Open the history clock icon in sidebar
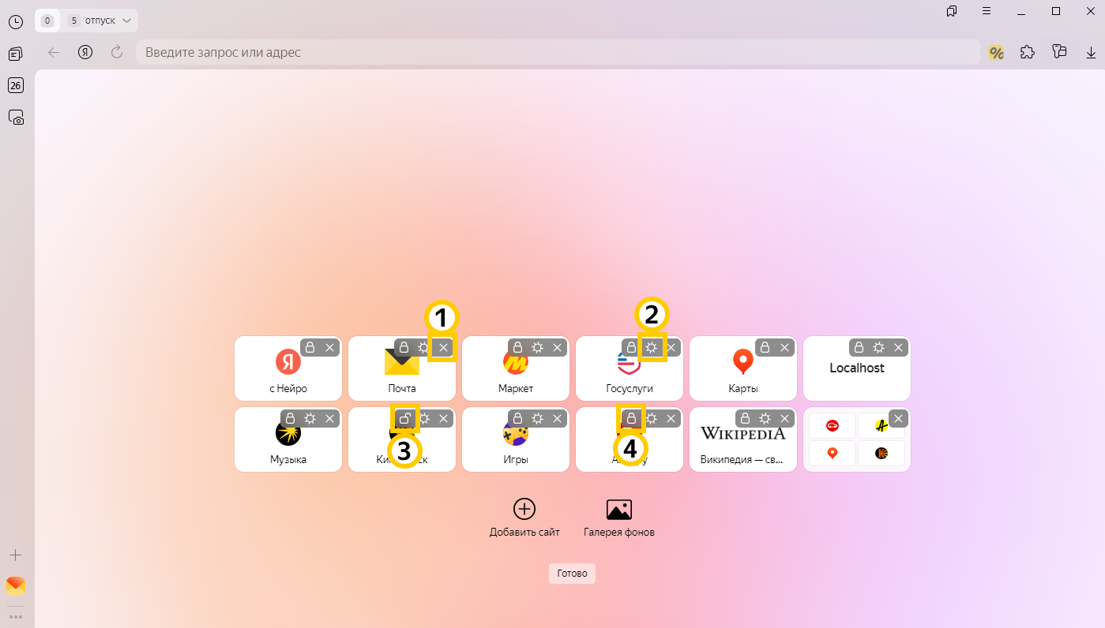 15,21
